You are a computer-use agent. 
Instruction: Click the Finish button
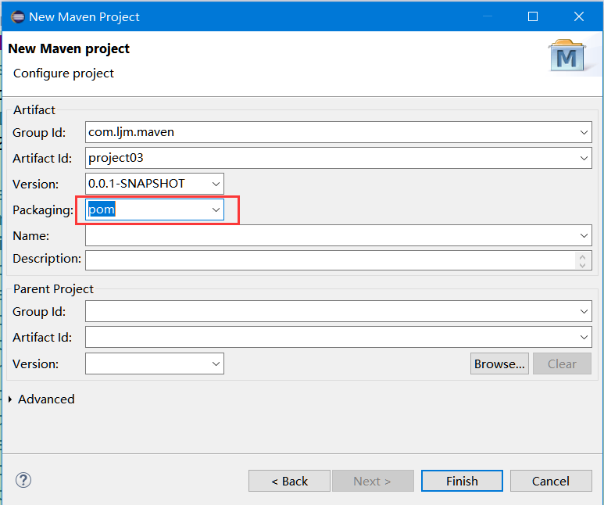462,481
